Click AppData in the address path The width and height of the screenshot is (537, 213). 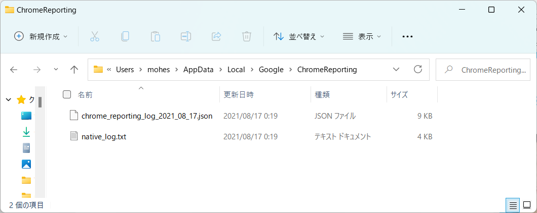click(x=198, y=70)
